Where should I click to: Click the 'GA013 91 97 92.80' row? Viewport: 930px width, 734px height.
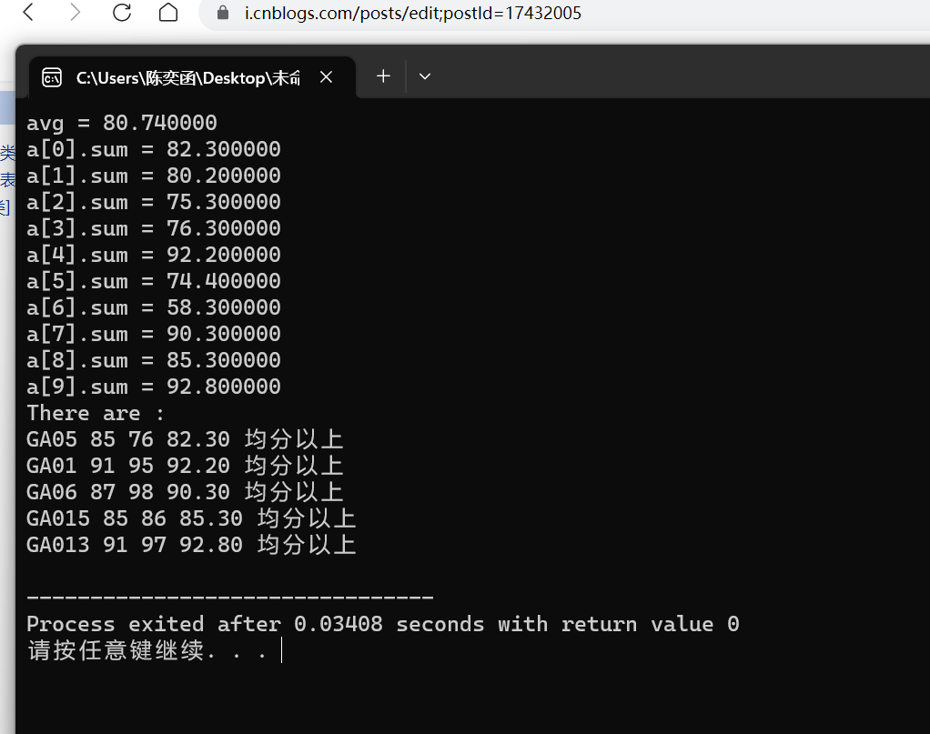coord(191,545)
